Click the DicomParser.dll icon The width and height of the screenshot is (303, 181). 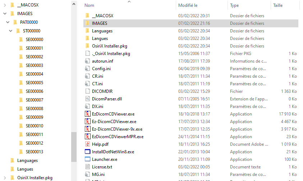[88, 99]
